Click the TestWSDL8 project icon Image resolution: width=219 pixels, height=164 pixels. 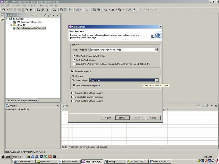coord(11,19)
